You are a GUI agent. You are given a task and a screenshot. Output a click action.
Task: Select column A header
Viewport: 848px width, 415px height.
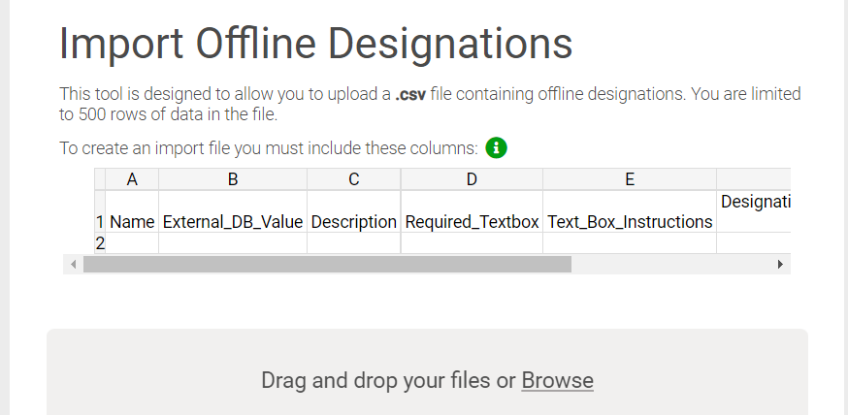(132, 178)
